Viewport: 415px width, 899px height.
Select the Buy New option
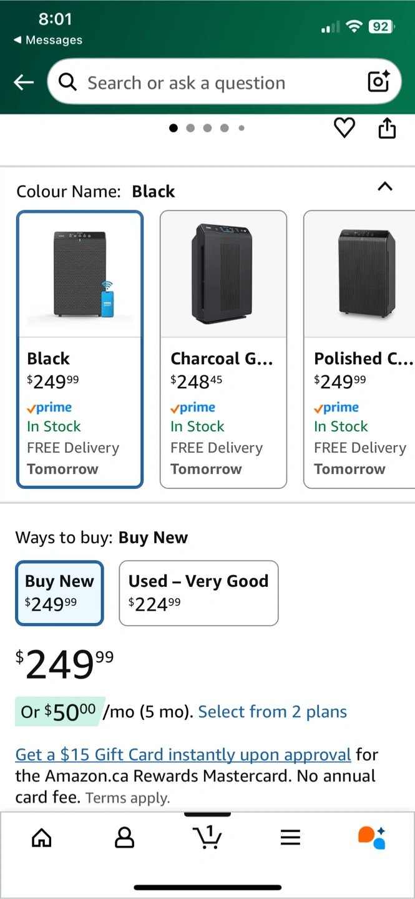(x=59, y=592)
